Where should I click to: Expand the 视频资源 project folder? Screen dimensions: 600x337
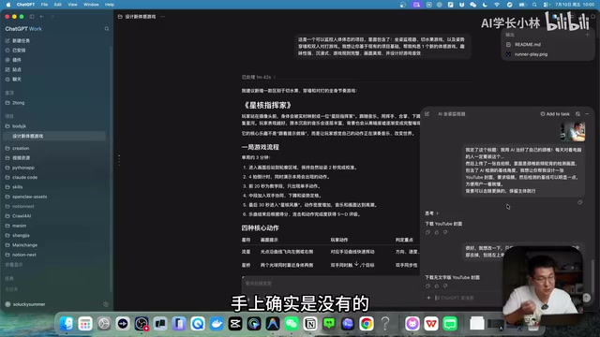(21, 158)
